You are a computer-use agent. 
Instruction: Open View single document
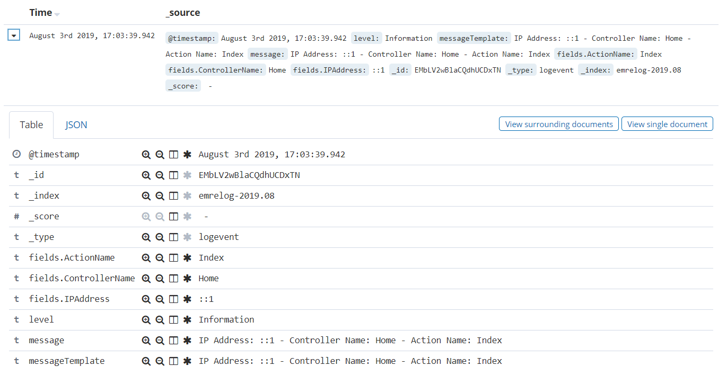click(667, 123)
